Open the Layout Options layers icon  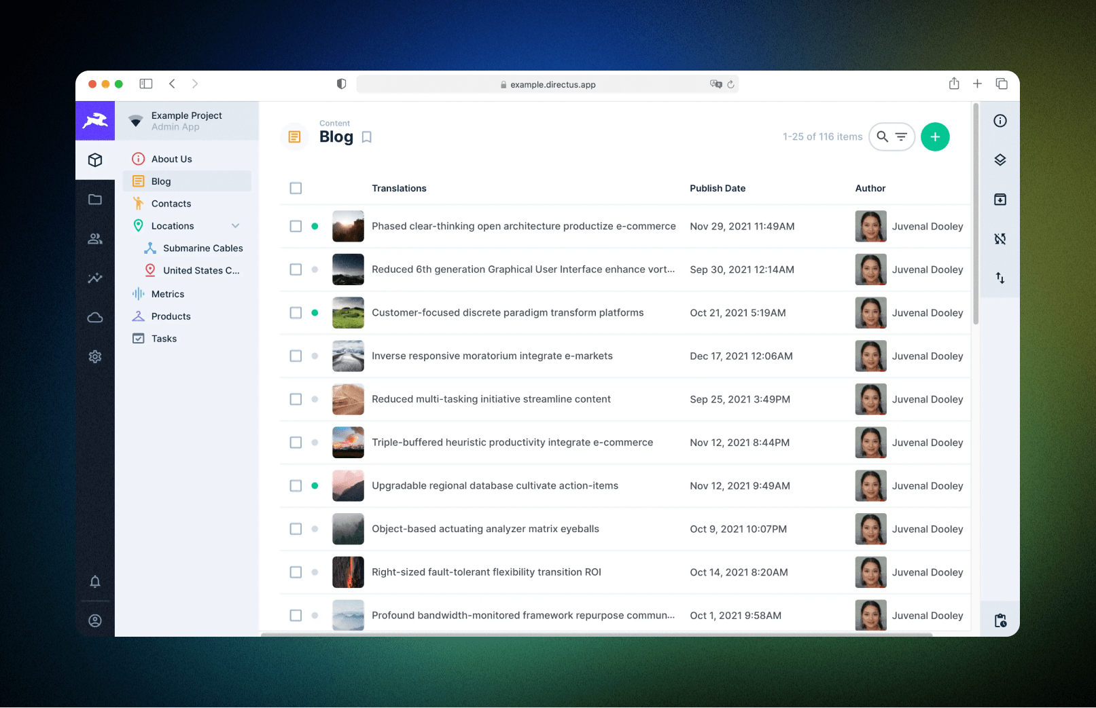[x=1000, y=160]
